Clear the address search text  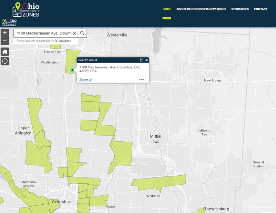pyautogui.click(x=74, y=33)
